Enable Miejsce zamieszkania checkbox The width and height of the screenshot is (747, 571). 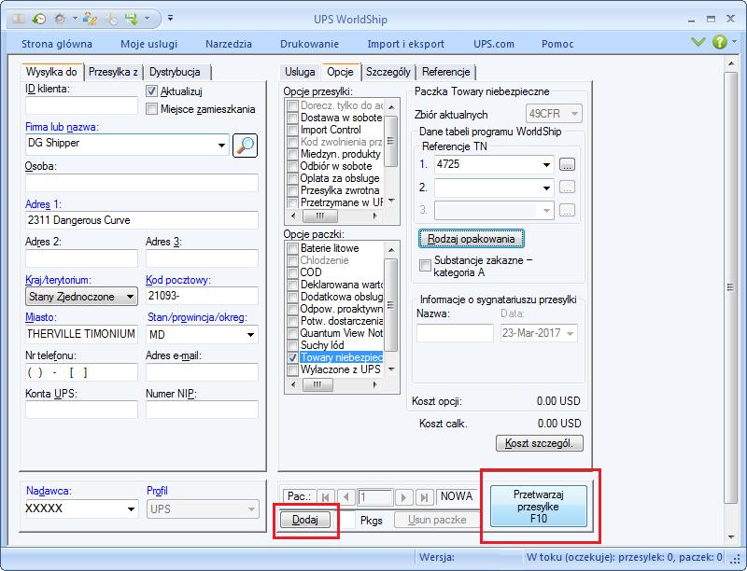click(151, 109)
